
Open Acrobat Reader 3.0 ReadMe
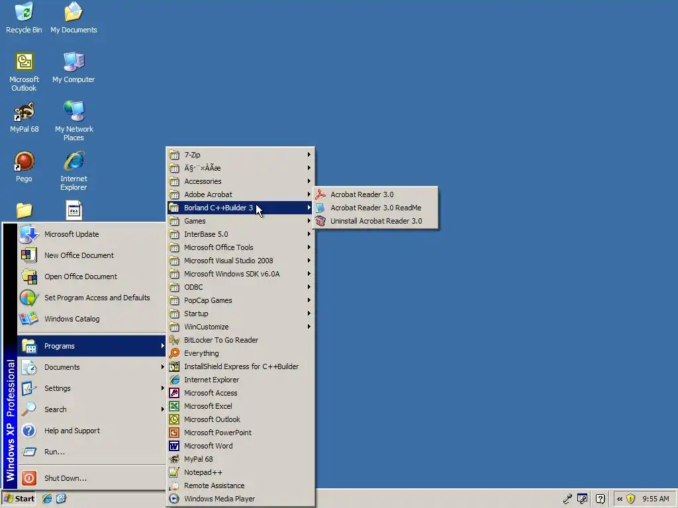pyautogui.click(x=375, y=208)
